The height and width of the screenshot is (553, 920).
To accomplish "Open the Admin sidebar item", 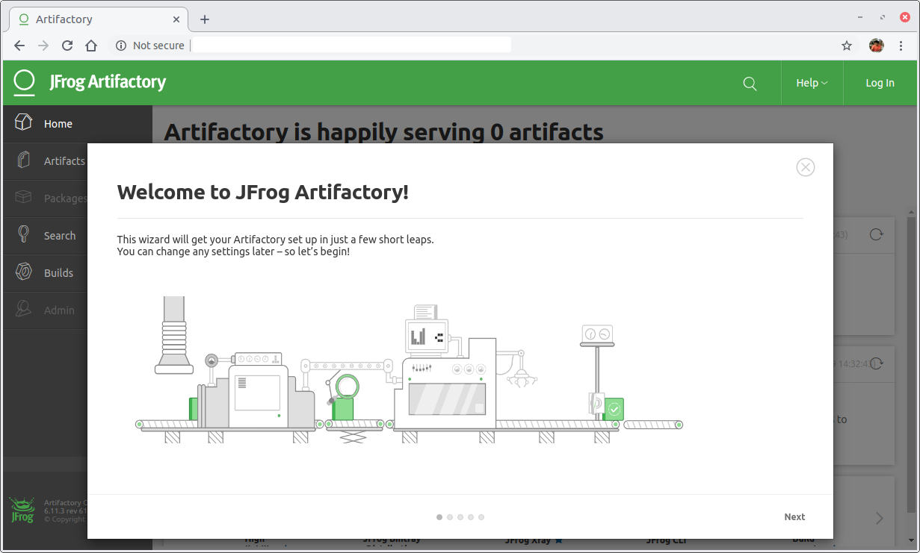I will tap(45, 310).
